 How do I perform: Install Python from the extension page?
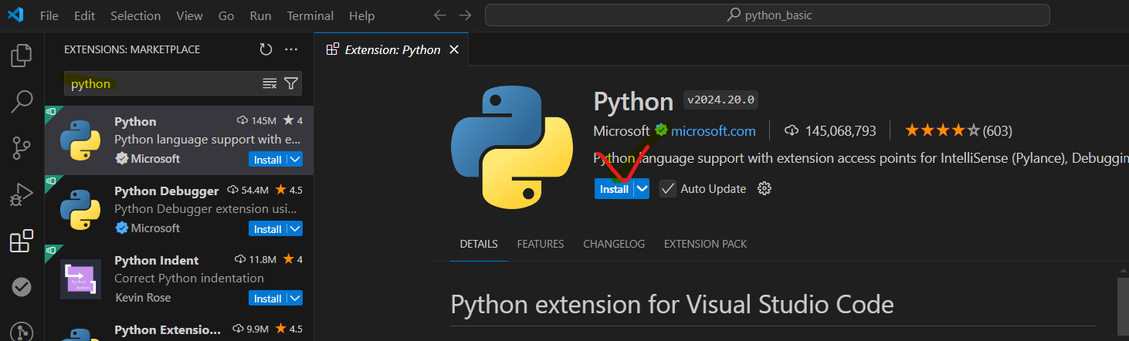pos(615,188)
